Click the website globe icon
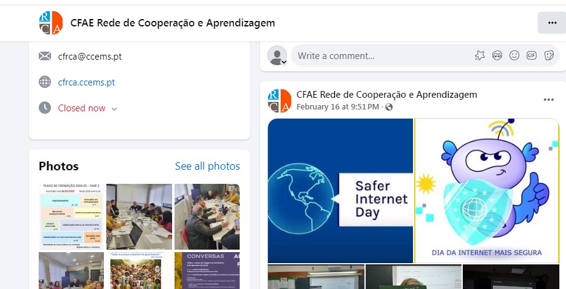Screen dimensions: 566x289 coord(45,82)
